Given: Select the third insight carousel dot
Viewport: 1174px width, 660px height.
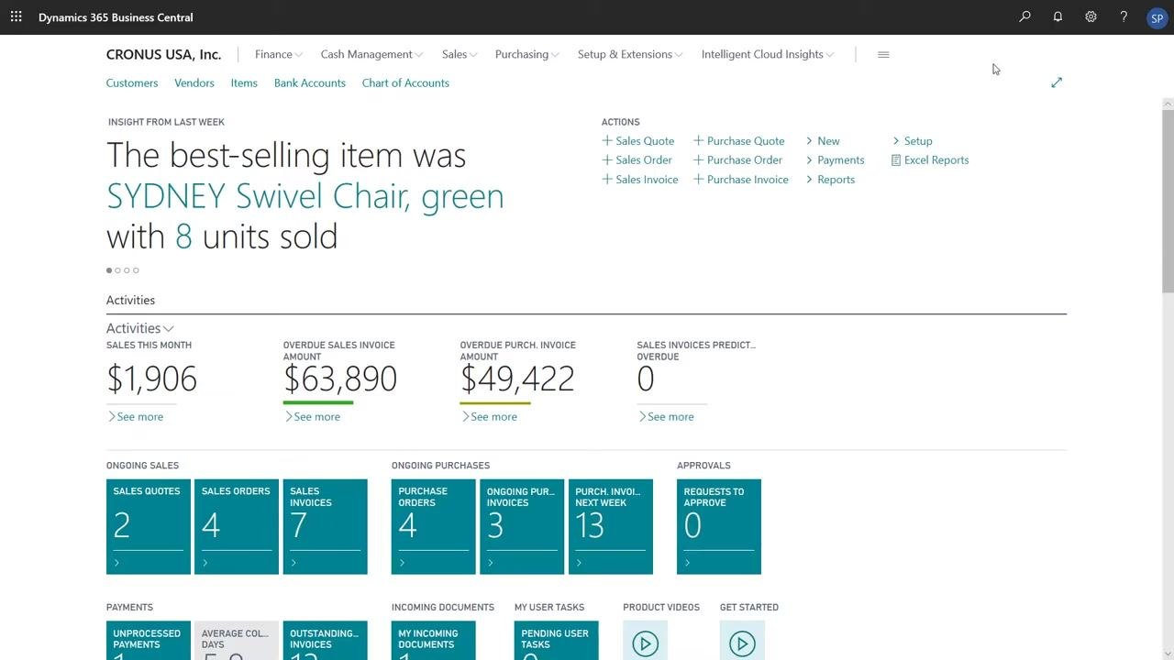Looking at the screenshot, I should pyautogui.click(x=127, y=270).
